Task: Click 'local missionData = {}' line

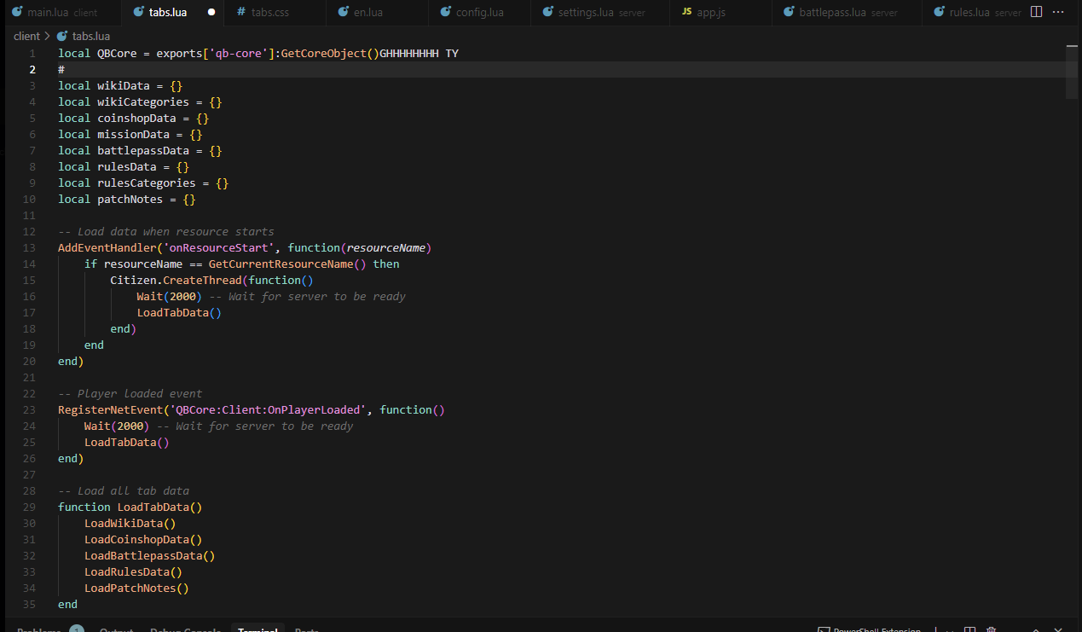Action: [130, 134]
